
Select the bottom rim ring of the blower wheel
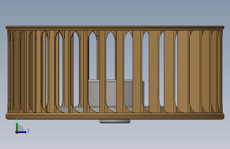[x=115, y=116]
